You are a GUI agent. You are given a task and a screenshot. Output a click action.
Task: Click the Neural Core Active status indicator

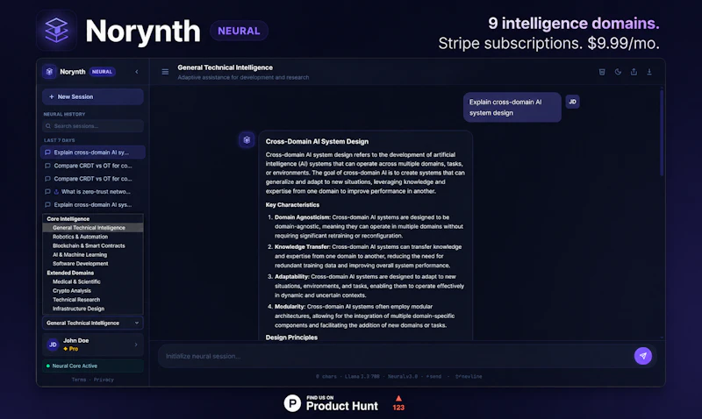point(93,366)
